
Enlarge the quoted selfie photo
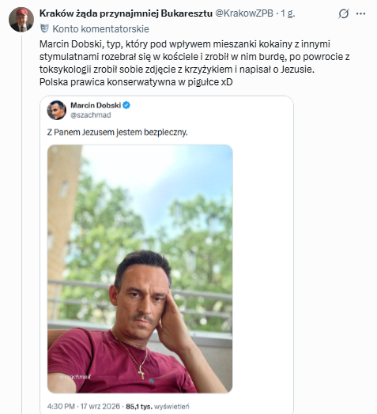(x=140, y=269)
